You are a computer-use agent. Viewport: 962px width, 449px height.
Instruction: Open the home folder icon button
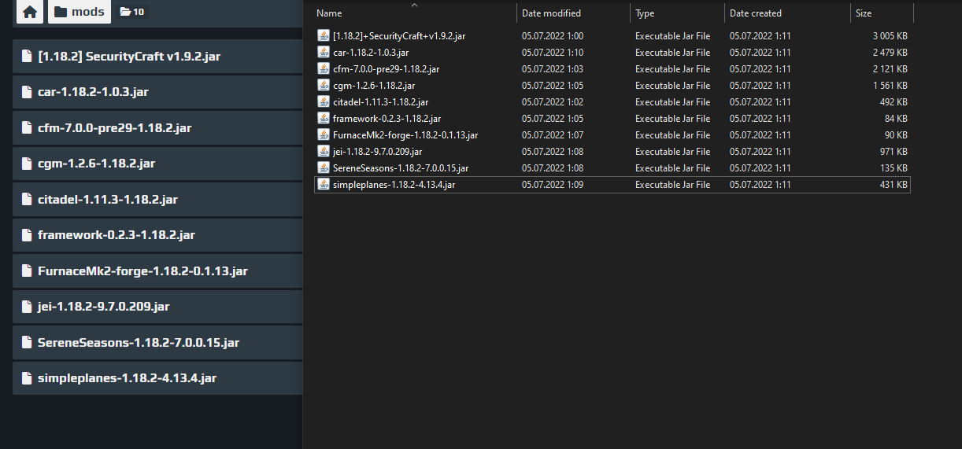[x=30, y=12]
